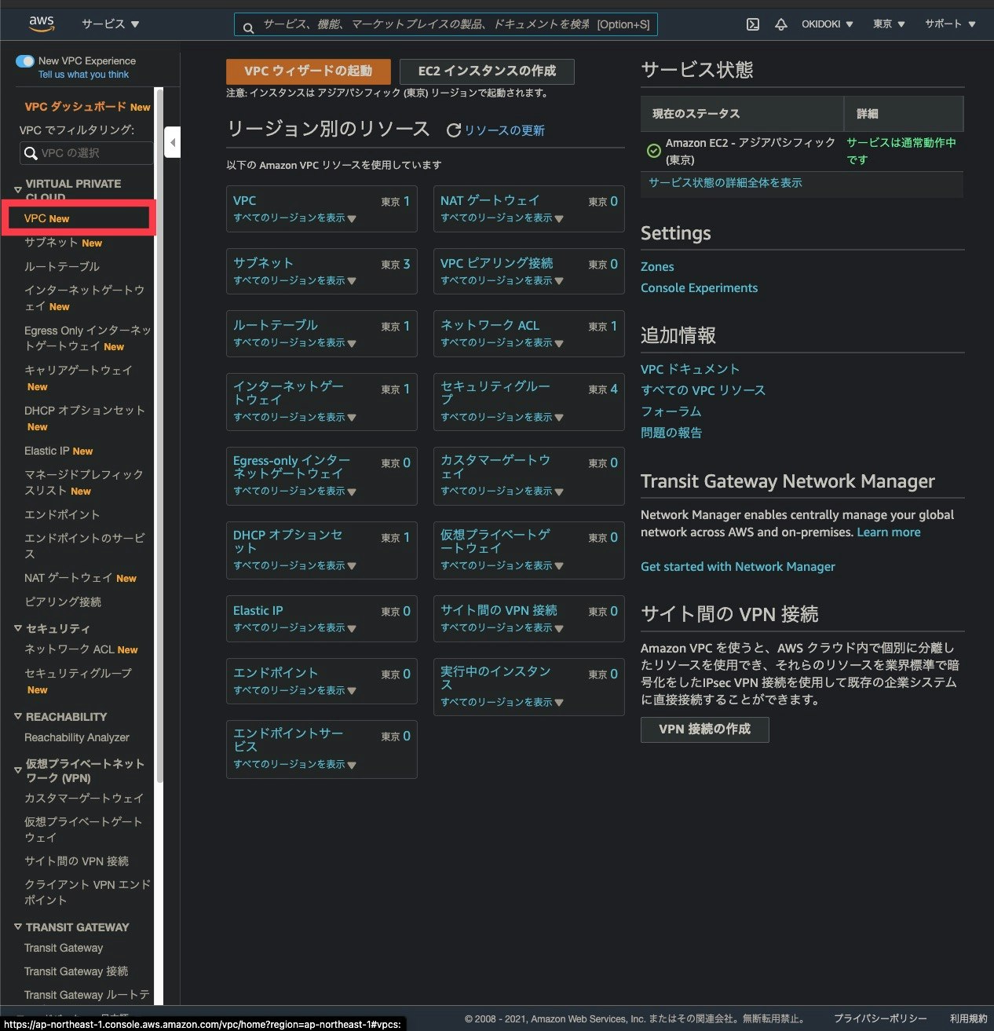Image resolution: width=994 pixels, height=1031 pixels.
Task: Open the セキュリティグループ resource card title
Action: pos(495,393)
